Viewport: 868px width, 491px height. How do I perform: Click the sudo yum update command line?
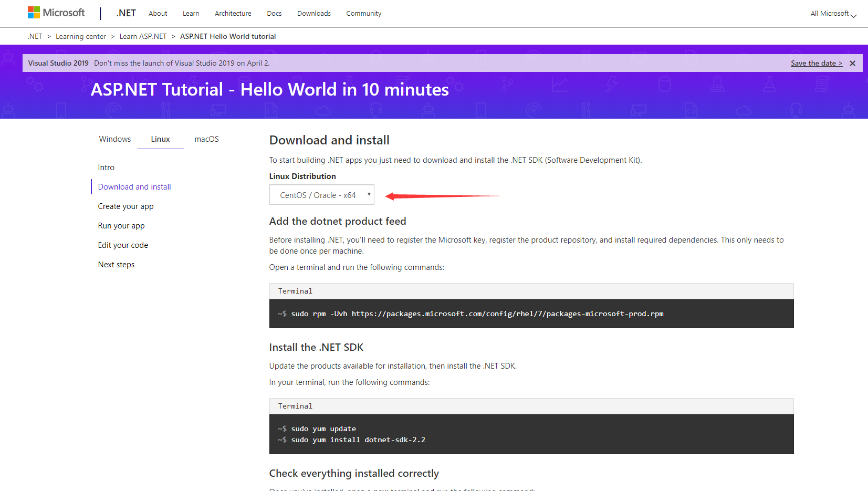pyautogui.click(x=323, y=429)
